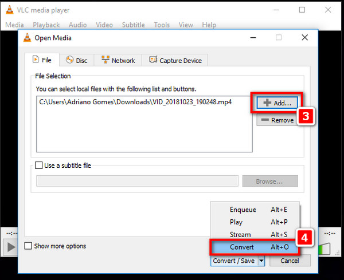Open the Help menu
344x280 pixels.
[209, 25]
